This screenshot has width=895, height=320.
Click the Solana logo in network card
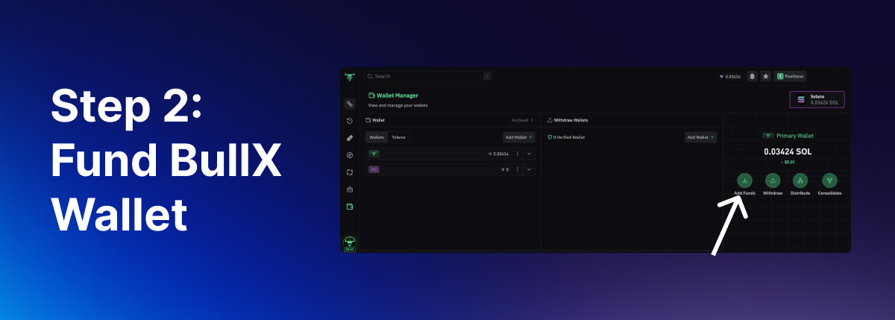point(801,99)
